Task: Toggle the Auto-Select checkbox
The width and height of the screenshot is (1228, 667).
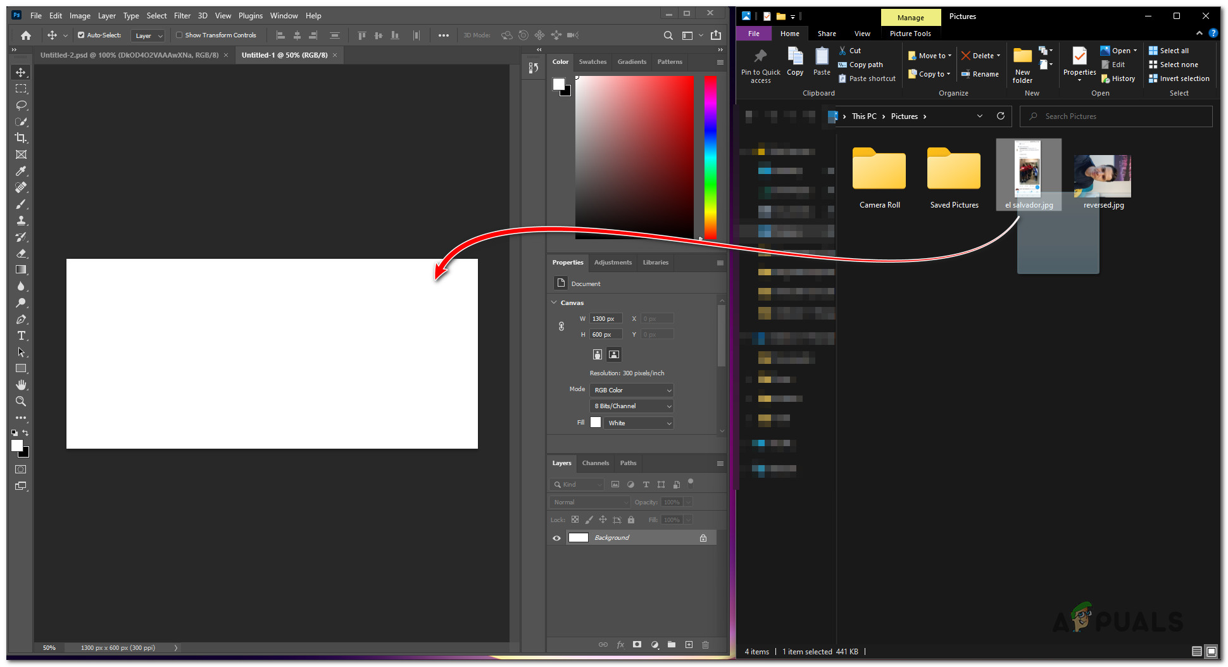Action: point(81,35)
